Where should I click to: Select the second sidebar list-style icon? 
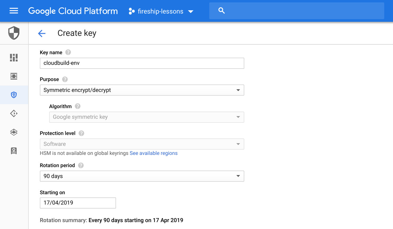(x=14, y=77)
